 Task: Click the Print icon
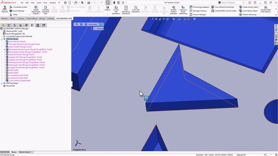(89, 3)
